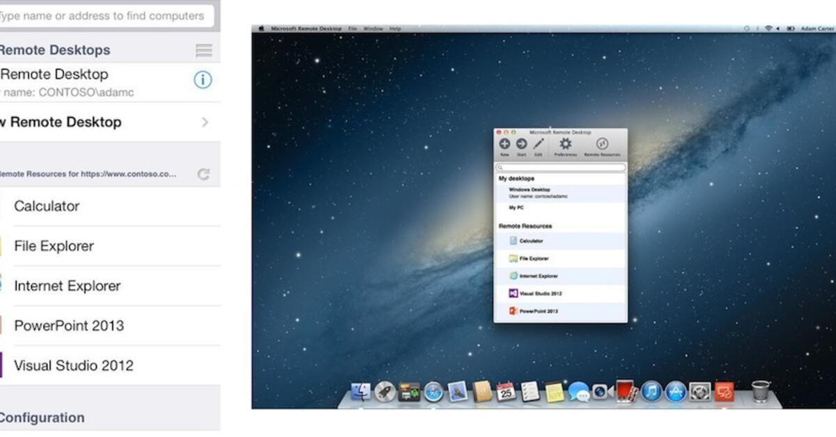The width and height of the screenshot is (836, 437).
Task: Click the info button beside Remote Desktop
Action: point(202,80)
